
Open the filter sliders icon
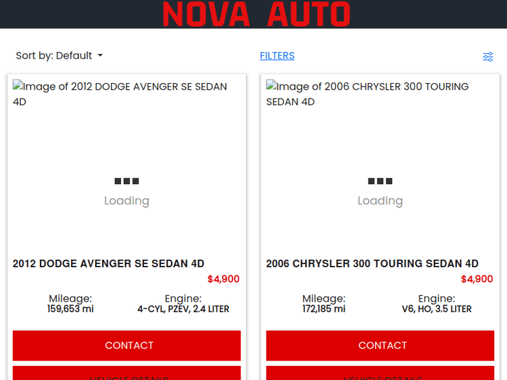tap(487, 57)
